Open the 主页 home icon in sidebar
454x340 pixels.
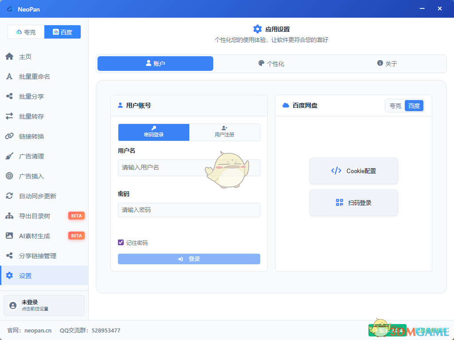pyautogui.click(x=9, y=57)
